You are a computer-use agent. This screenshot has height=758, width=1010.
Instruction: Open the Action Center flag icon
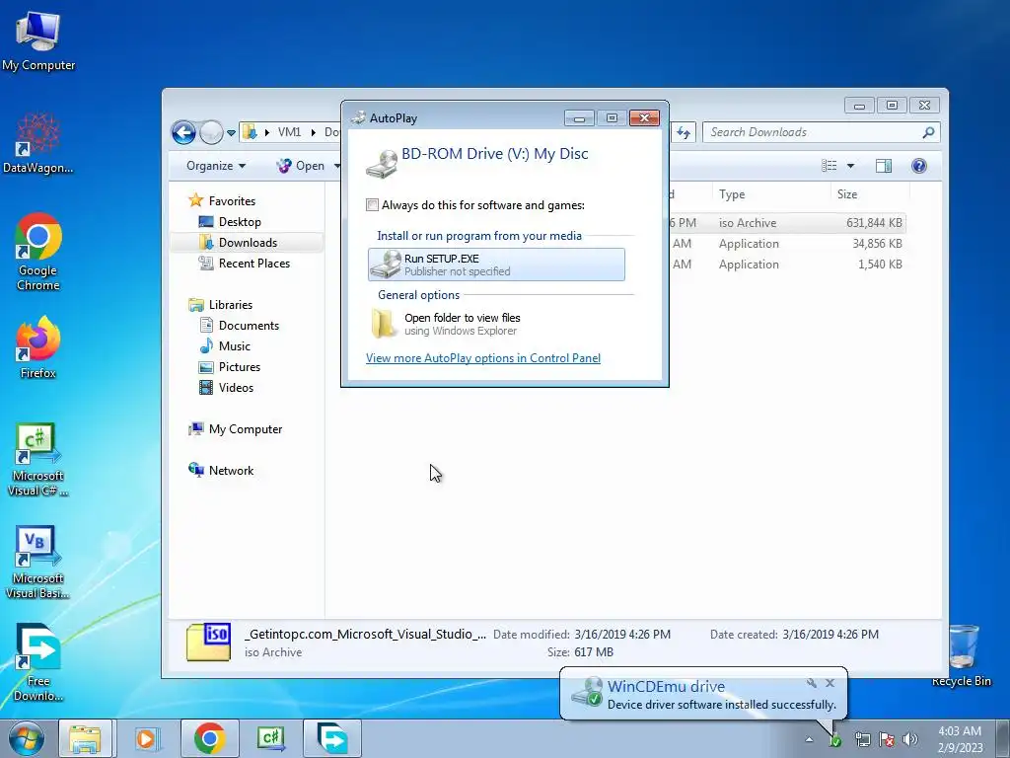(887, 740)
